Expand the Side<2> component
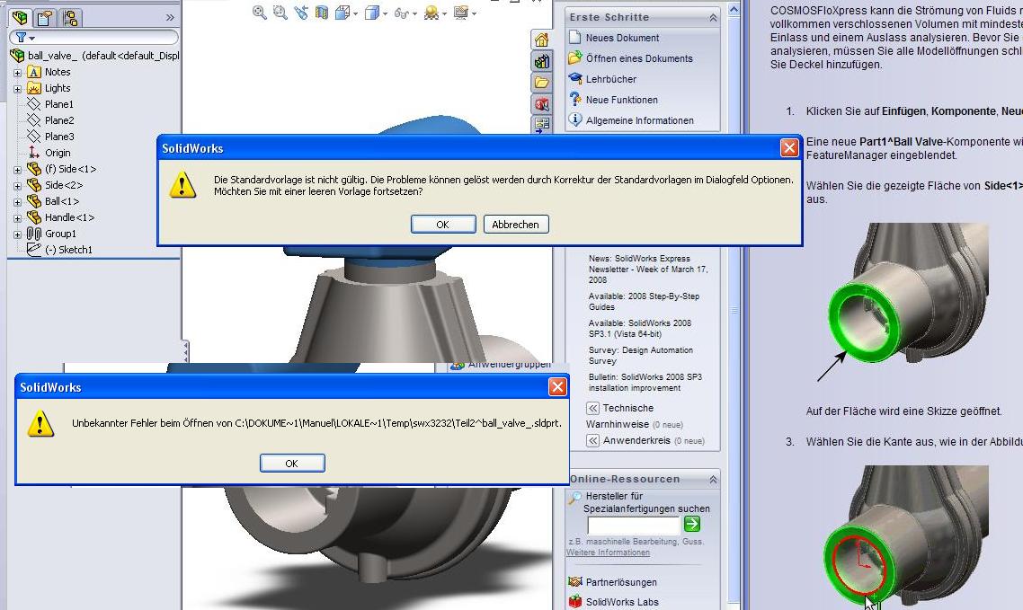 18,186
